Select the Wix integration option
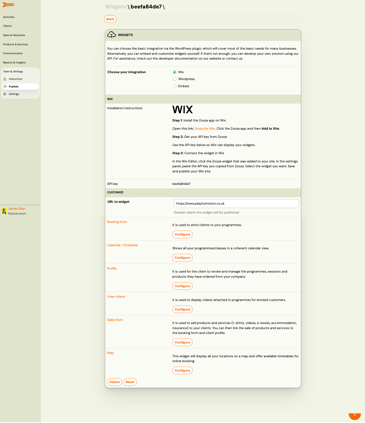Image resolution: width=365 pixels, height=423 pixels. point(175,72)
